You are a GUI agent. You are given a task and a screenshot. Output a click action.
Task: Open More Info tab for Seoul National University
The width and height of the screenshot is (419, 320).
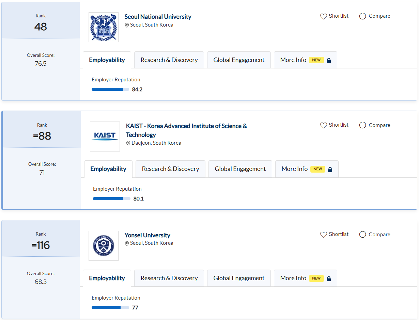(306, 60)
